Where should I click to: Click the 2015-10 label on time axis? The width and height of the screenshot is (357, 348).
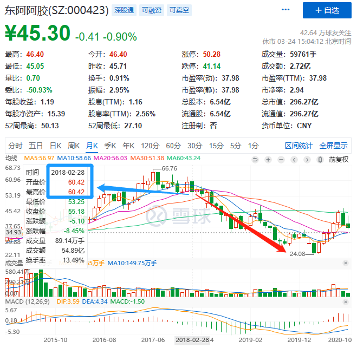[x=56, y=340]
